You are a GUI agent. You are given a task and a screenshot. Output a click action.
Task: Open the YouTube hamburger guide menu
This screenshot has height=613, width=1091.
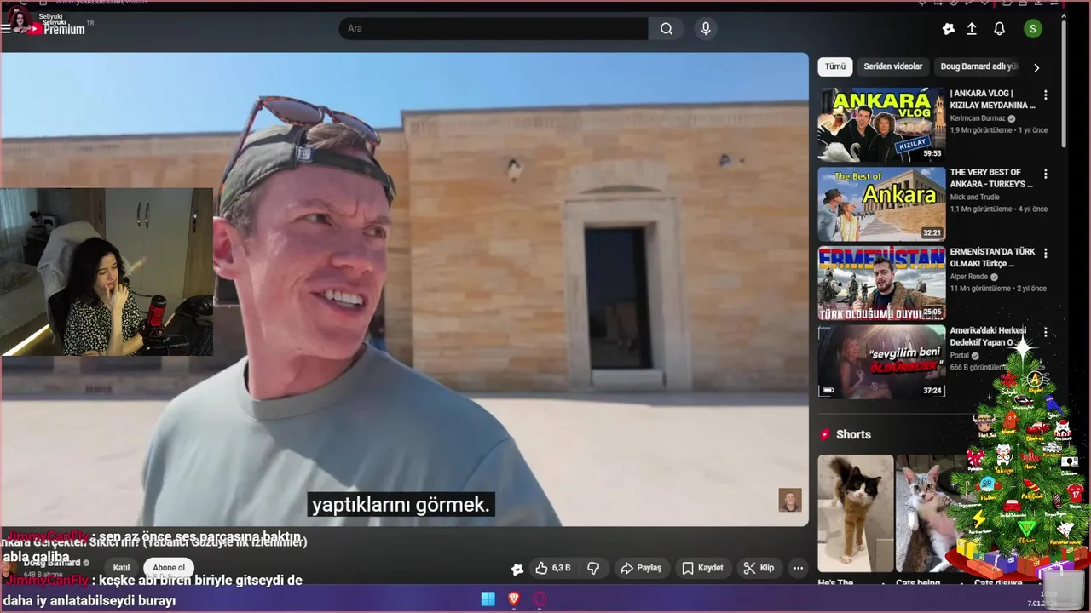6,28
